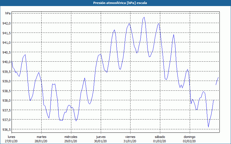Click the 939,5 pressure axis value

pos(7,71)
